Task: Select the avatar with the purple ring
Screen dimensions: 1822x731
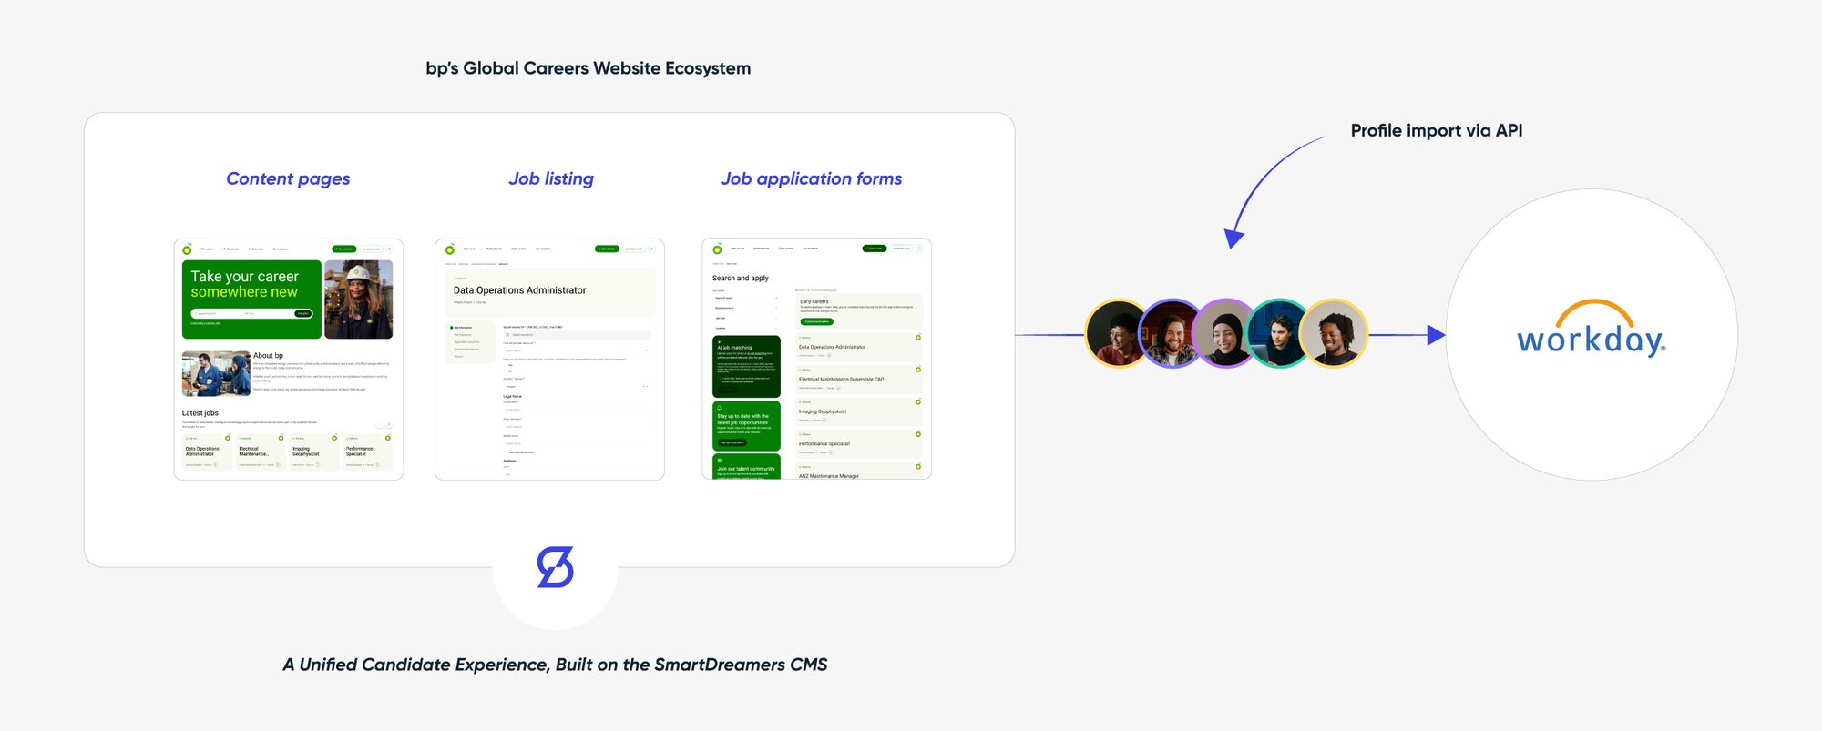Action: [1226, 334]
